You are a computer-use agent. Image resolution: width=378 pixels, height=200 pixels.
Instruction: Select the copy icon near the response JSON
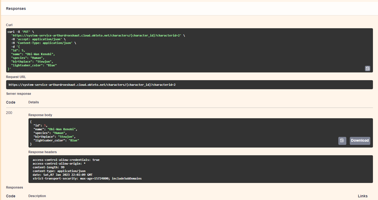[x=342, y=141]
